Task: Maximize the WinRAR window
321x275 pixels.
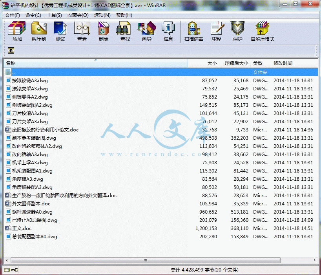Action: coord(295,4)
